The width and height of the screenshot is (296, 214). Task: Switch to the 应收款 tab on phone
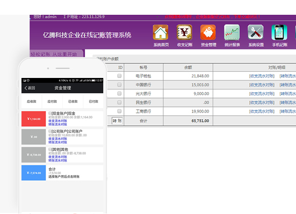click(x=32, y=101)
